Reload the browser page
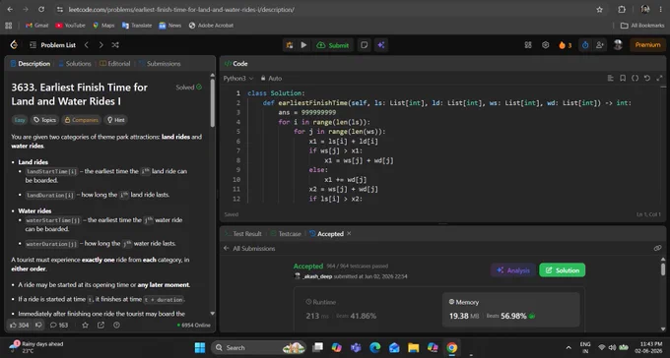The width and height of the screenshot is (670, 358). 41,10
